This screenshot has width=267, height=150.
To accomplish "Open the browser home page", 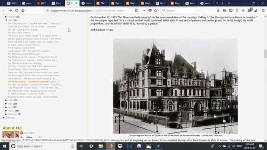I will (x=23, y=10).
